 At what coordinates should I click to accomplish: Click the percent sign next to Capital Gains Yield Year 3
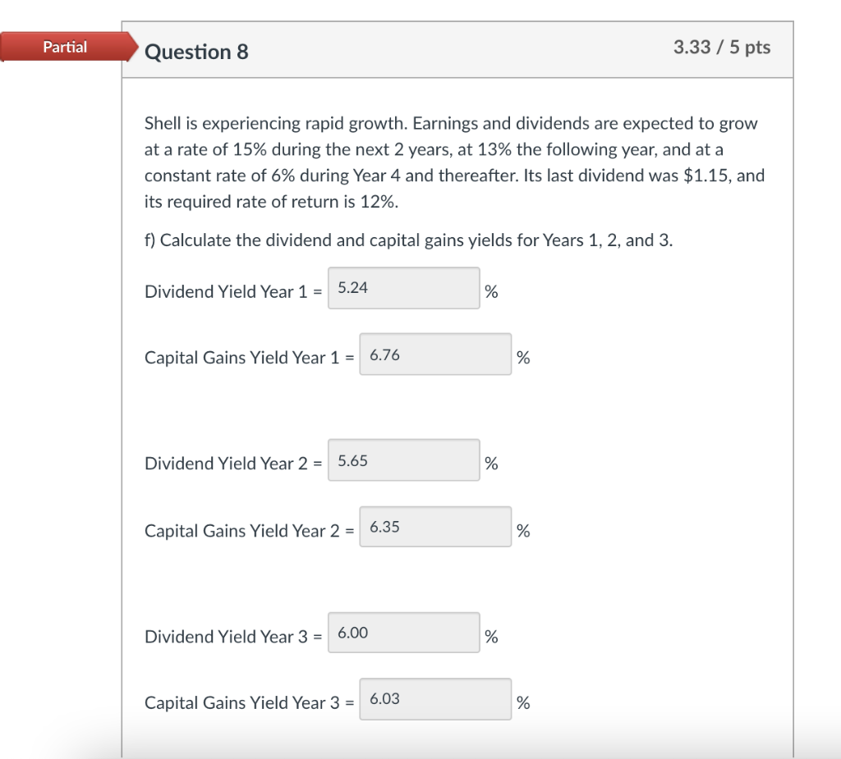click(523, 703)
